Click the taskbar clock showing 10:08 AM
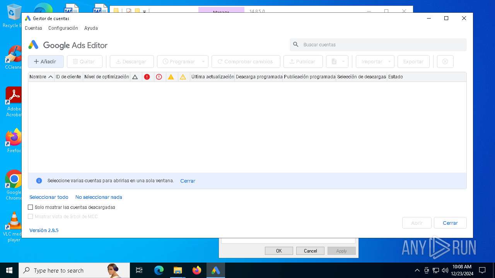This screenshot has height=278, width=495. pos(462,270)
